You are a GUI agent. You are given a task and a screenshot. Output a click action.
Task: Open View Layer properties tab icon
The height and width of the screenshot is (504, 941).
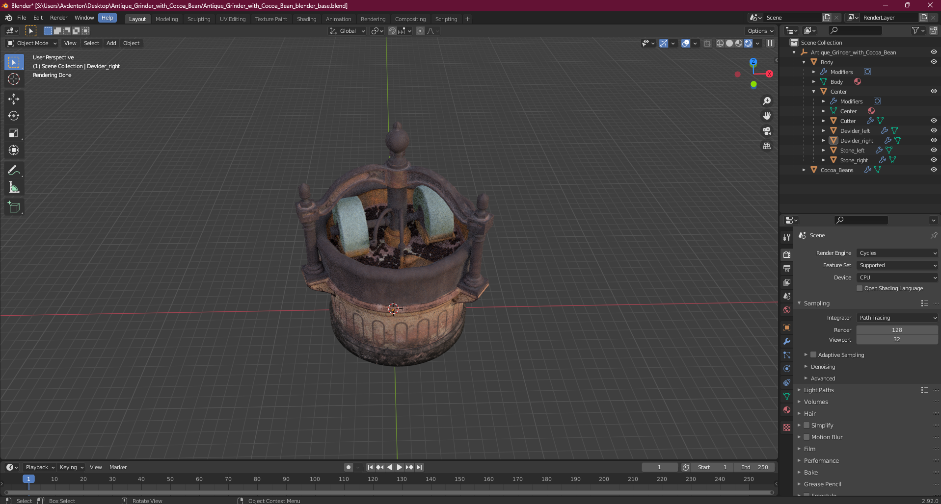pyautogui.click(x=787, y=282)
